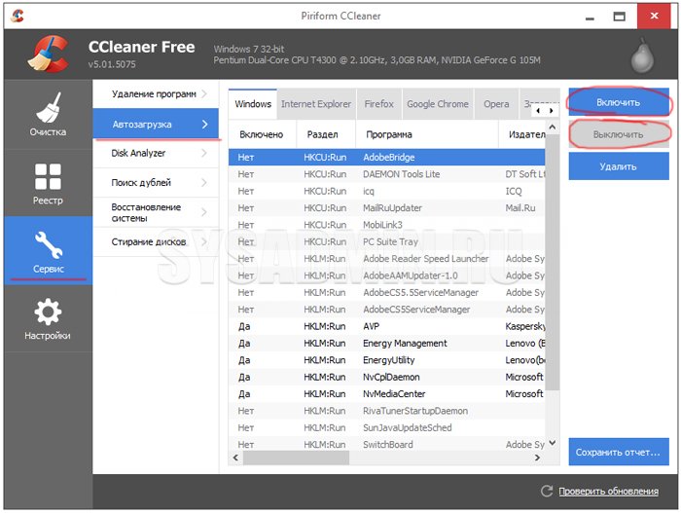Select the Сервис wrench tools section
The image size is (681, 513).
pyautogui.click(x=47, y=250)
